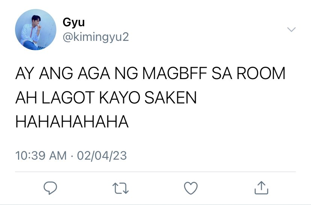Open the share upload arrow icon
The image size is (311, 205).
(261, 188)
